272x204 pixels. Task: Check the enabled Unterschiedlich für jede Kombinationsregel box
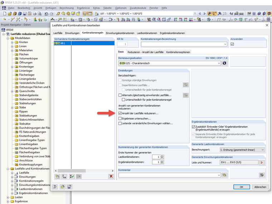123,100
